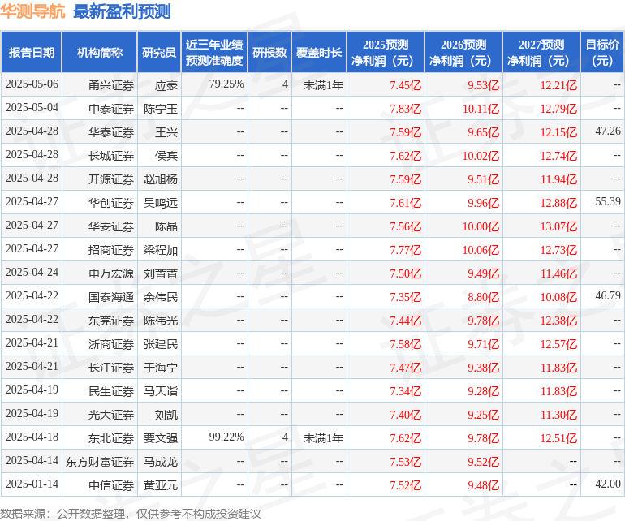Select the 报告日期 column header
Image resolution: width=625 pixels, height=521 pixels.
(32, 52)
